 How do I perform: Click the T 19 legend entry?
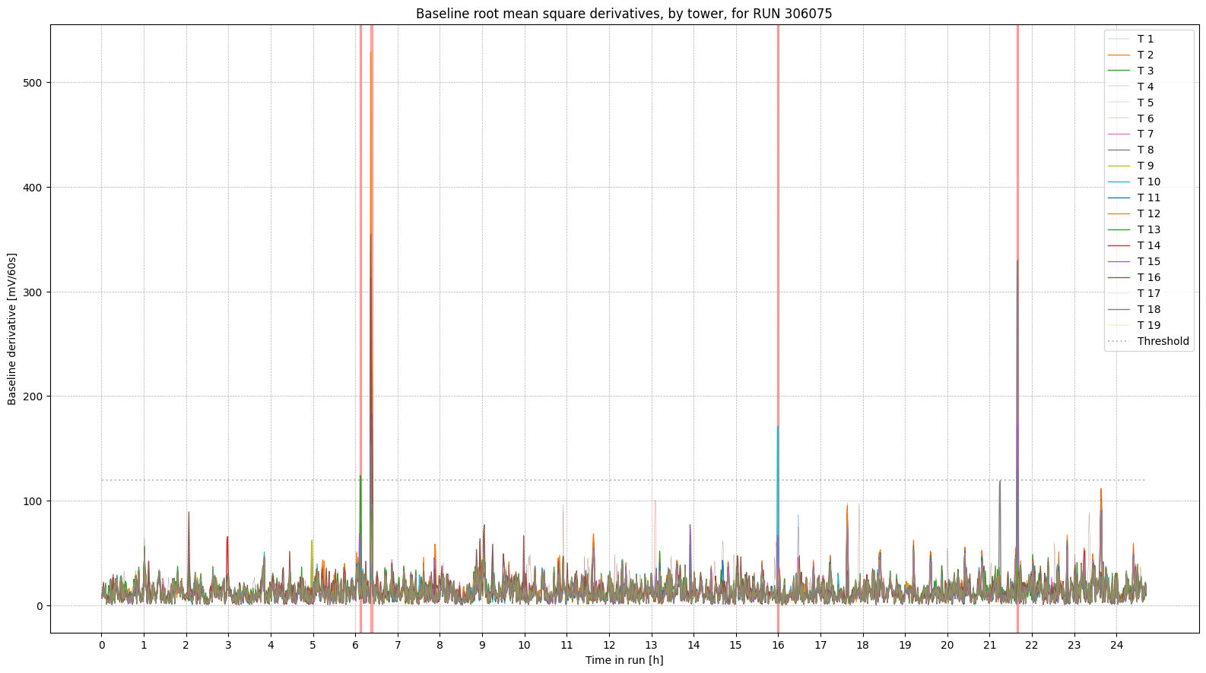pos(1148,325)
